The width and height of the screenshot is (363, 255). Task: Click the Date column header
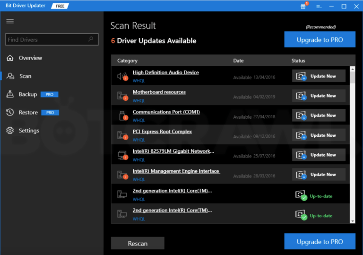pos(238,61)
